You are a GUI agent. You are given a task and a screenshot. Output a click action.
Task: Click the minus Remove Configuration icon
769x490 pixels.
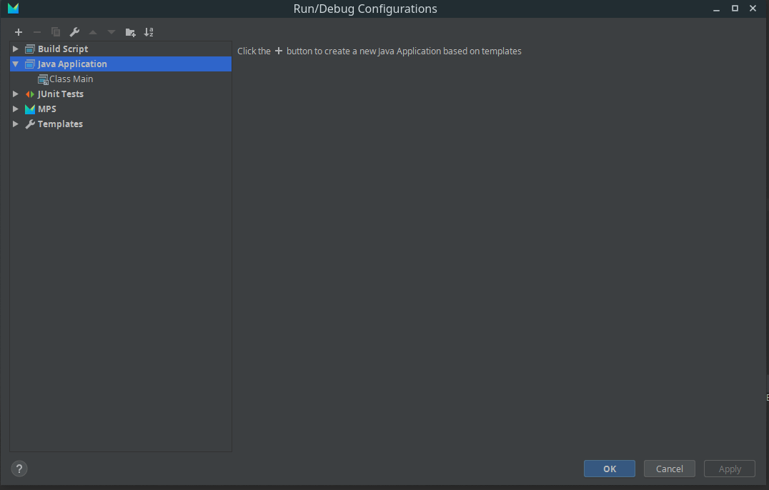[37, 32]
